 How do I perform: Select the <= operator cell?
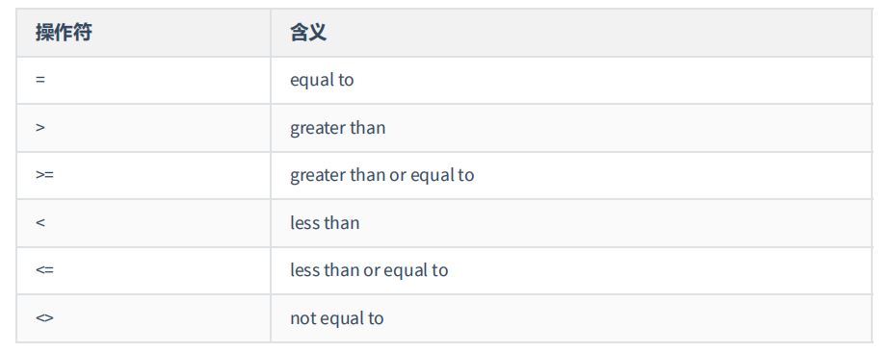click(x=144, y=270)
